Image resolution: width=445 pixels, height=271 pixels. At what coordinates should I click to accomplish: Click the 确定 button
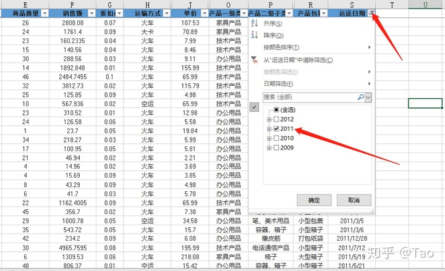[x=314, y=200]
